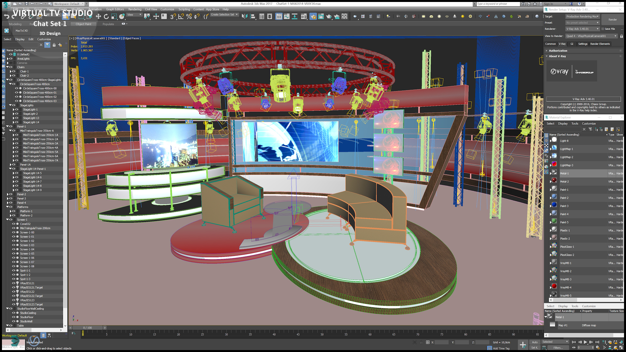Image resolution: width=626 pixels, height=352 pixels.
Task: Expand the Panel-2 tree node
Action: click(7, 194)
